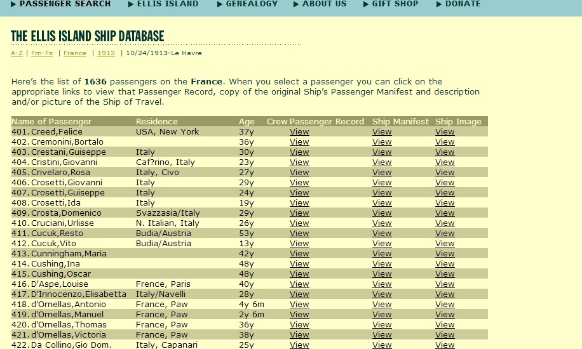Go to the Fm-Fz breadcrumb link
Image resolution: width=582 pixels, height=349 pixels.
[42, 53]
